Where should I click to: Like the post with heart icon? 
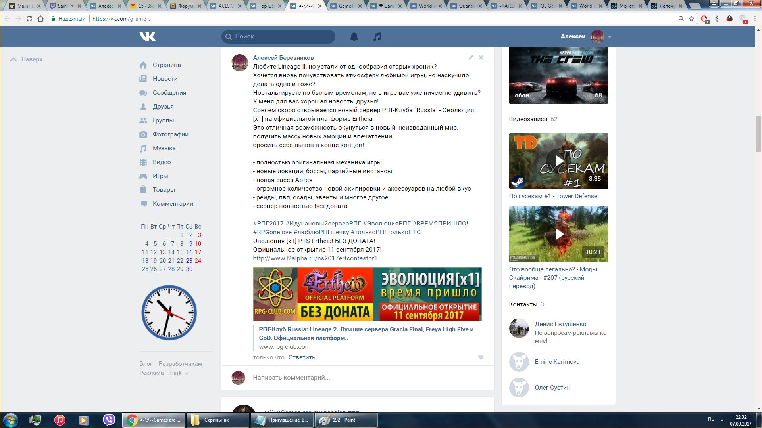pos(481,357)
